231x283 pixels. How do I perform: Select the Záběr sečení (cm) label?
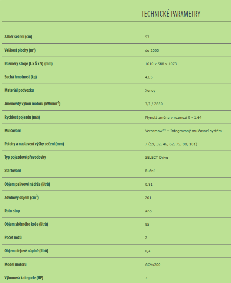click(18, 37)
